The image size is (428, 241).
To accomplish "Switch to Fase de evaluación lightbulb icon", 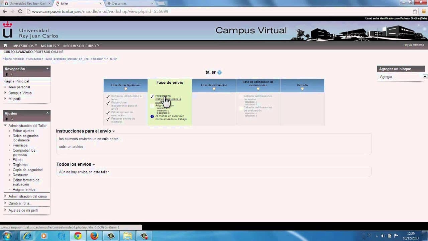I will coord(214,89).
